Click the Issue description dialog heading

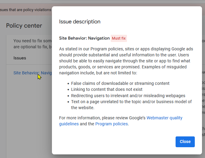(80, 22)
